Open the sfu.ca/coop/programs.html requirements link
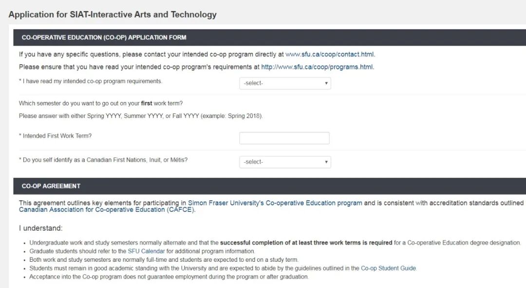526x288 pixels. [317, 67]
